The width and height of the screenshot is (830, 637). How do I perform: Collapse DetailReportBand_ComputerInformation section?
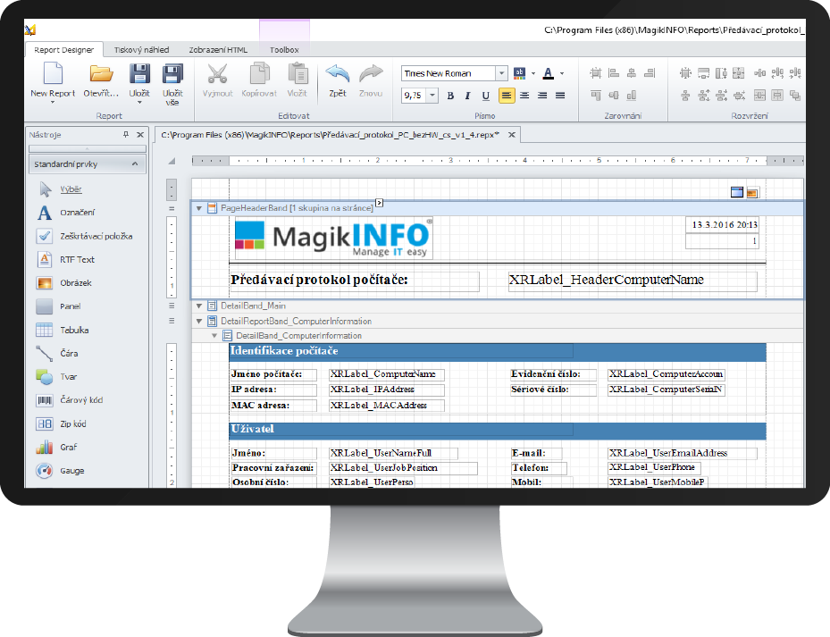[199, 321]
